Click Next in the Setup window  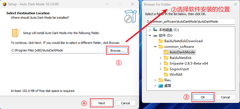coord(102,103)
